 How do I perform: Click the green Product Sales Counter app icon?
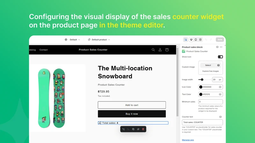184,51
